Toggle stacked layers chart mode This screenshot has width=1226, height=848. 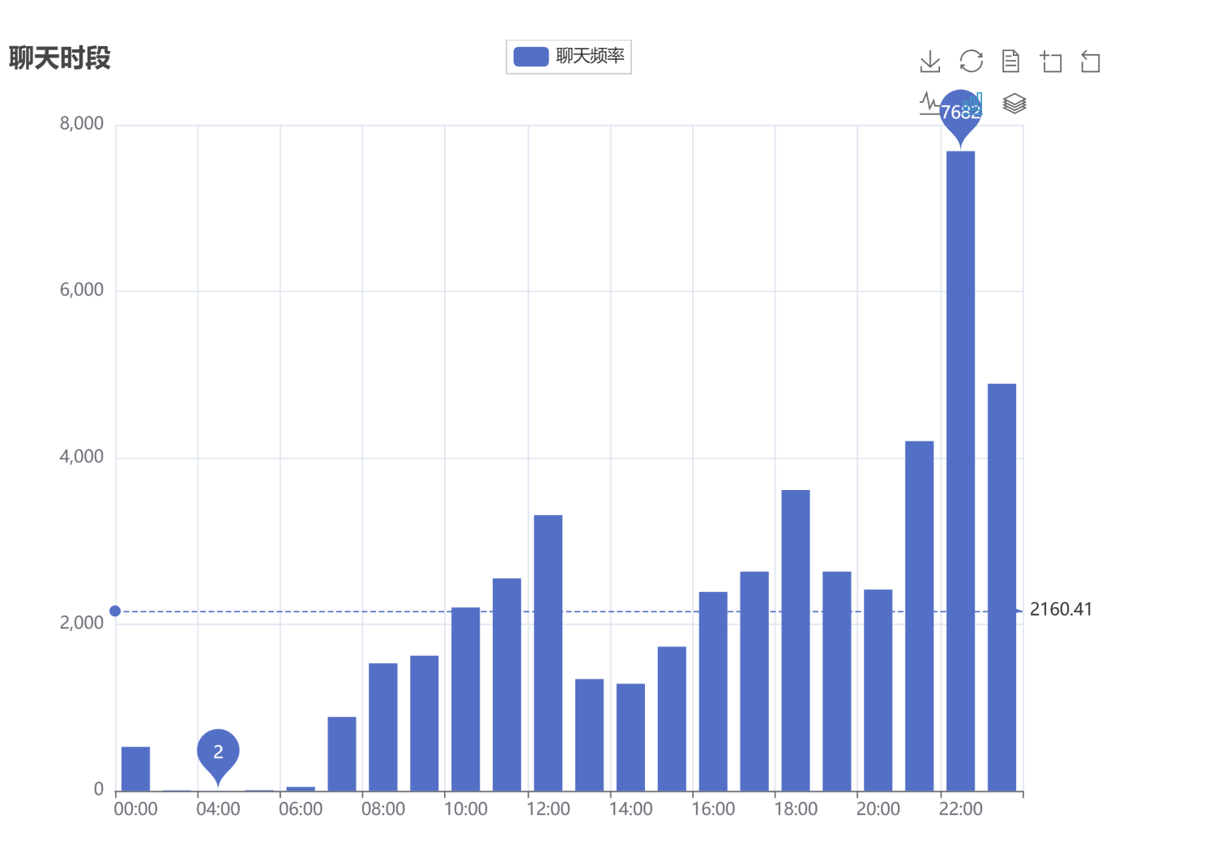[x=1015, y=104]
